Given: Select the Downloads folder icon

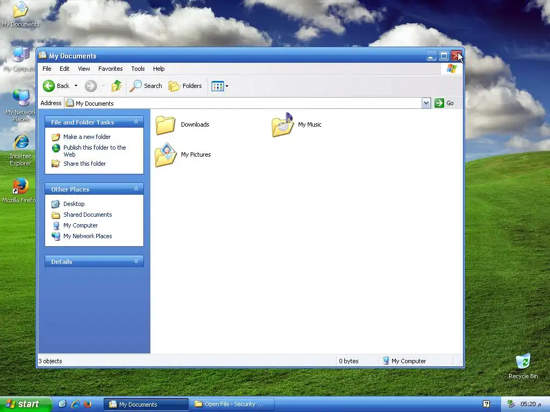Looking at the screenshot, I should [x=165, y=125].
